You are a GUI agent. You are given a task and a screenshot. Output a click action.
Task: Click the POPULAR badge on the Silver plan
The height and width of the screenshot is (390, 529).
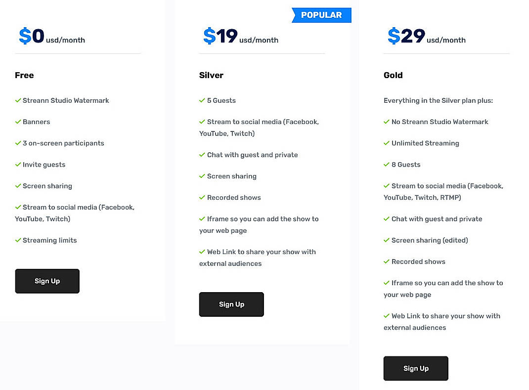321,15
